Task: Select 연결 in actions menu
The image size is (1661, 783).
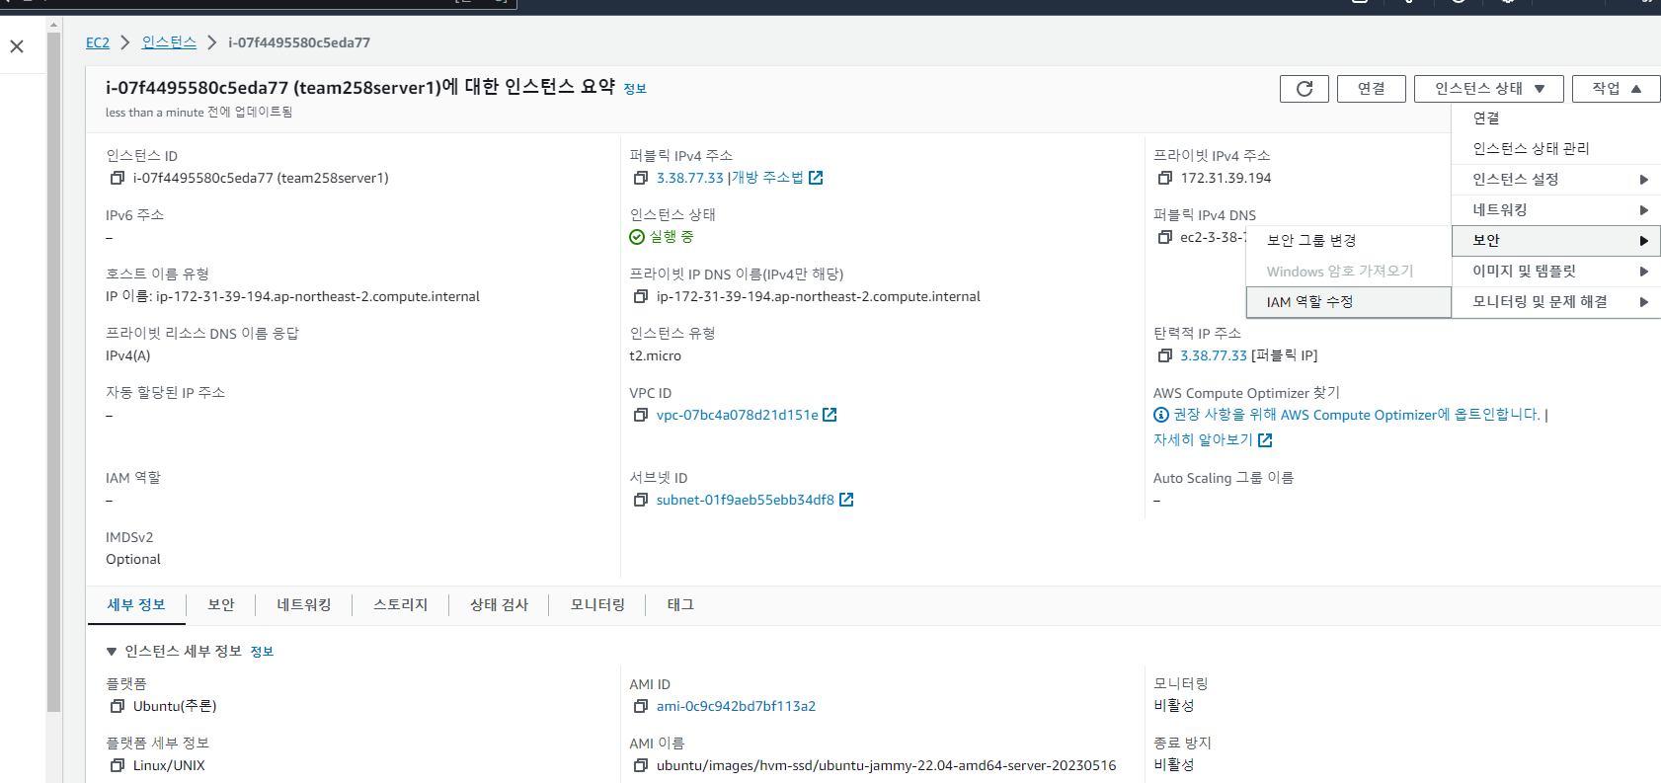Action: click(x=1556, y=118)
